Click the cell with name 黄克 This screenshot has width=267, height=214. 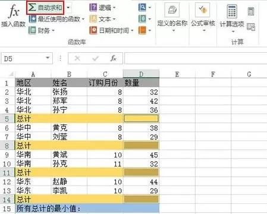tap(69, 127)
